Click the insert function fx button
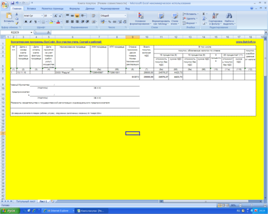Screen dimensions: 268x214 tap(49, 32)
